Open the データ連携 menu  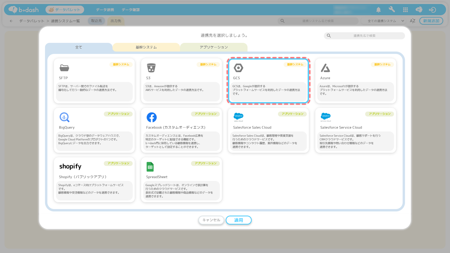tap(105, 10)
